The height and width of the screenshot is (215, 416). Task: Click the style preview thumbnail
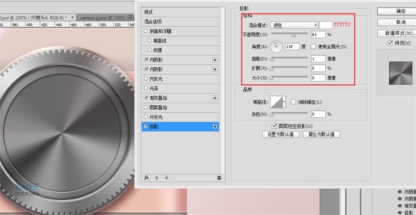[x=401, y=73]
